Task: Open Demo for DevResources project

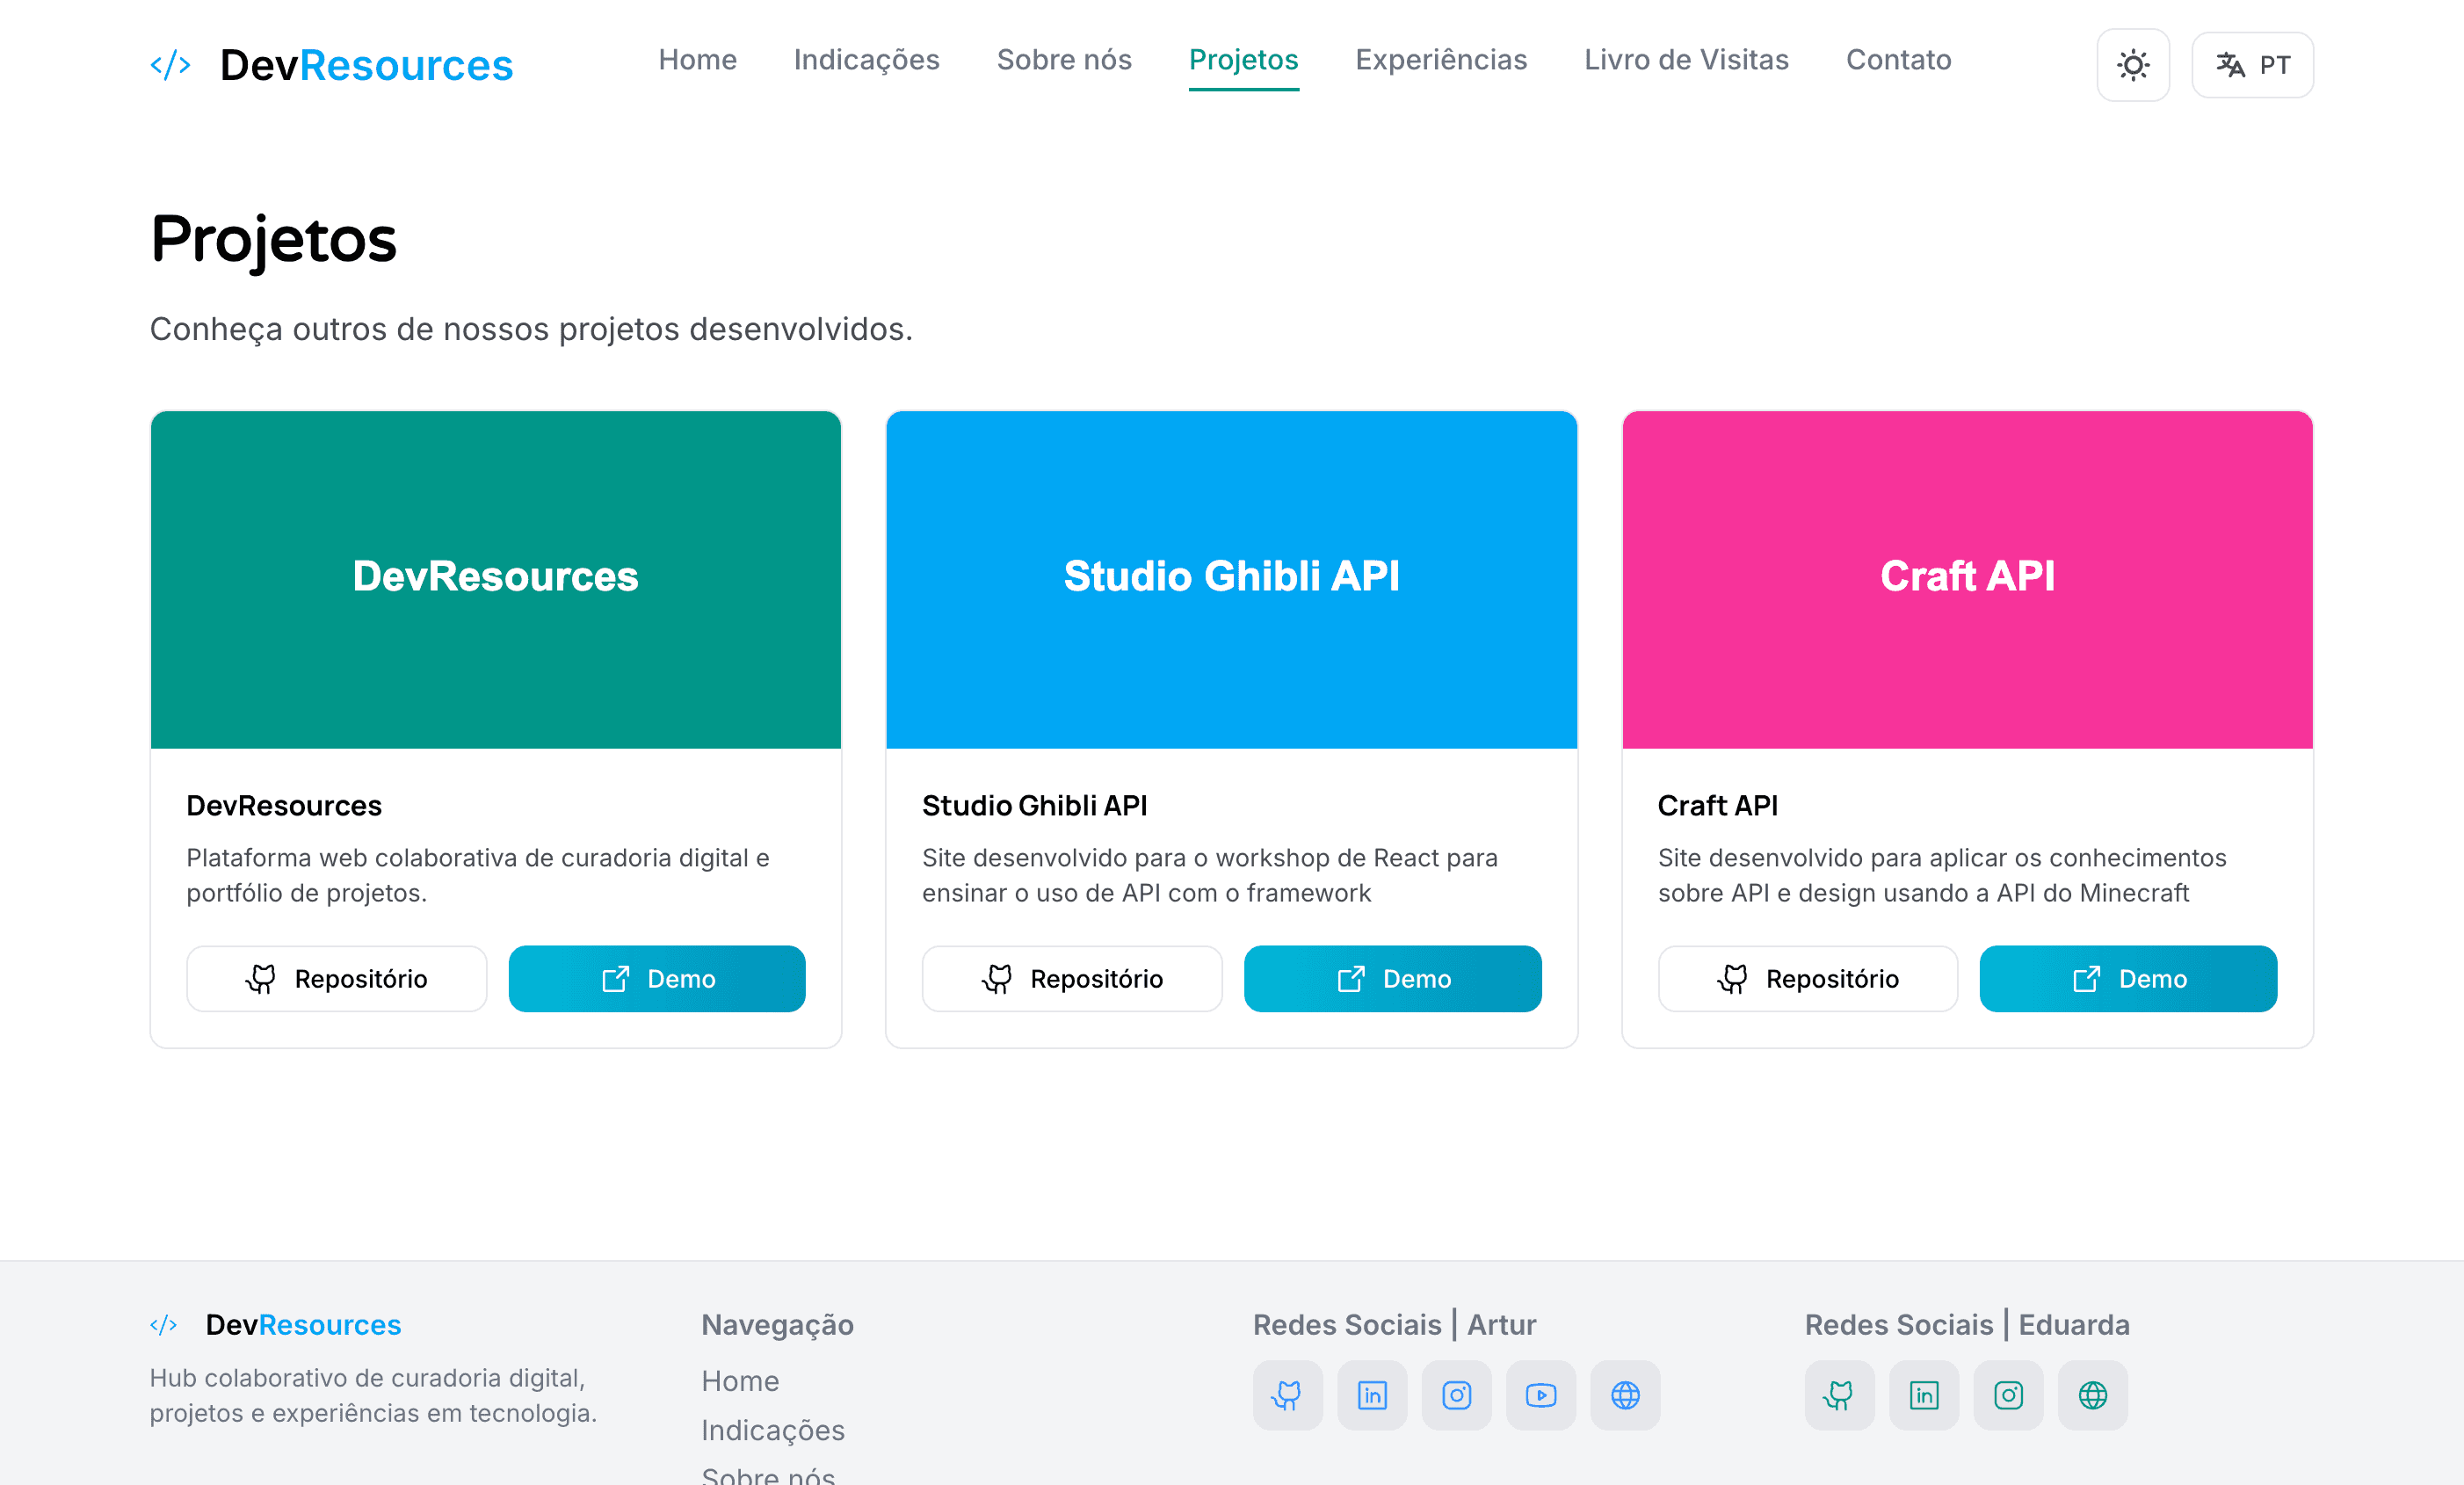Action: tap(657, 978)
